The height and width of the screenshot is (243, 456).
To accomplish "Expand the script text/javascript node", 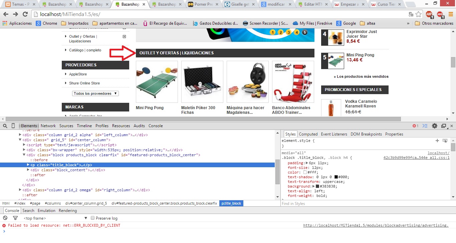I will point(24,145).
